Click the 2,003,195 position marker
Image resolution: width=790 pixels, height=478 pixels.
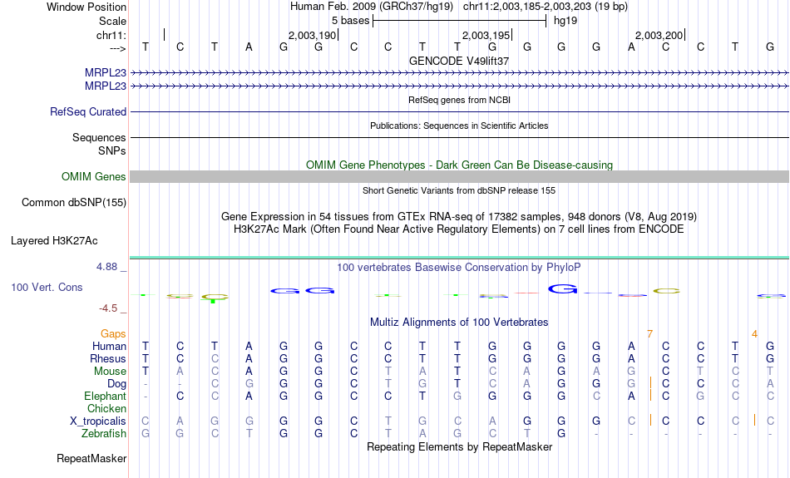point(486,35)
